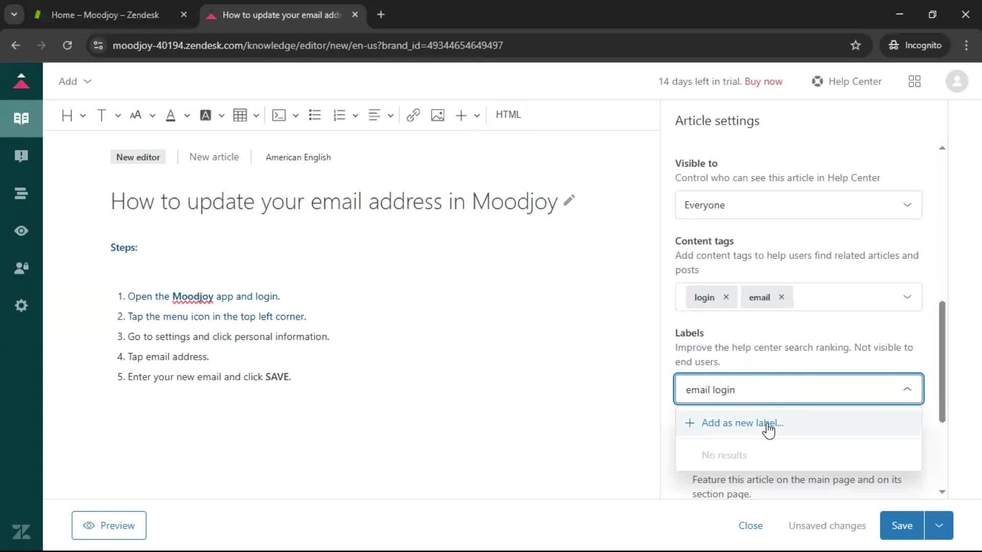Reload the browser page
This screenshot has width=982, height=552.
[67, 45]
